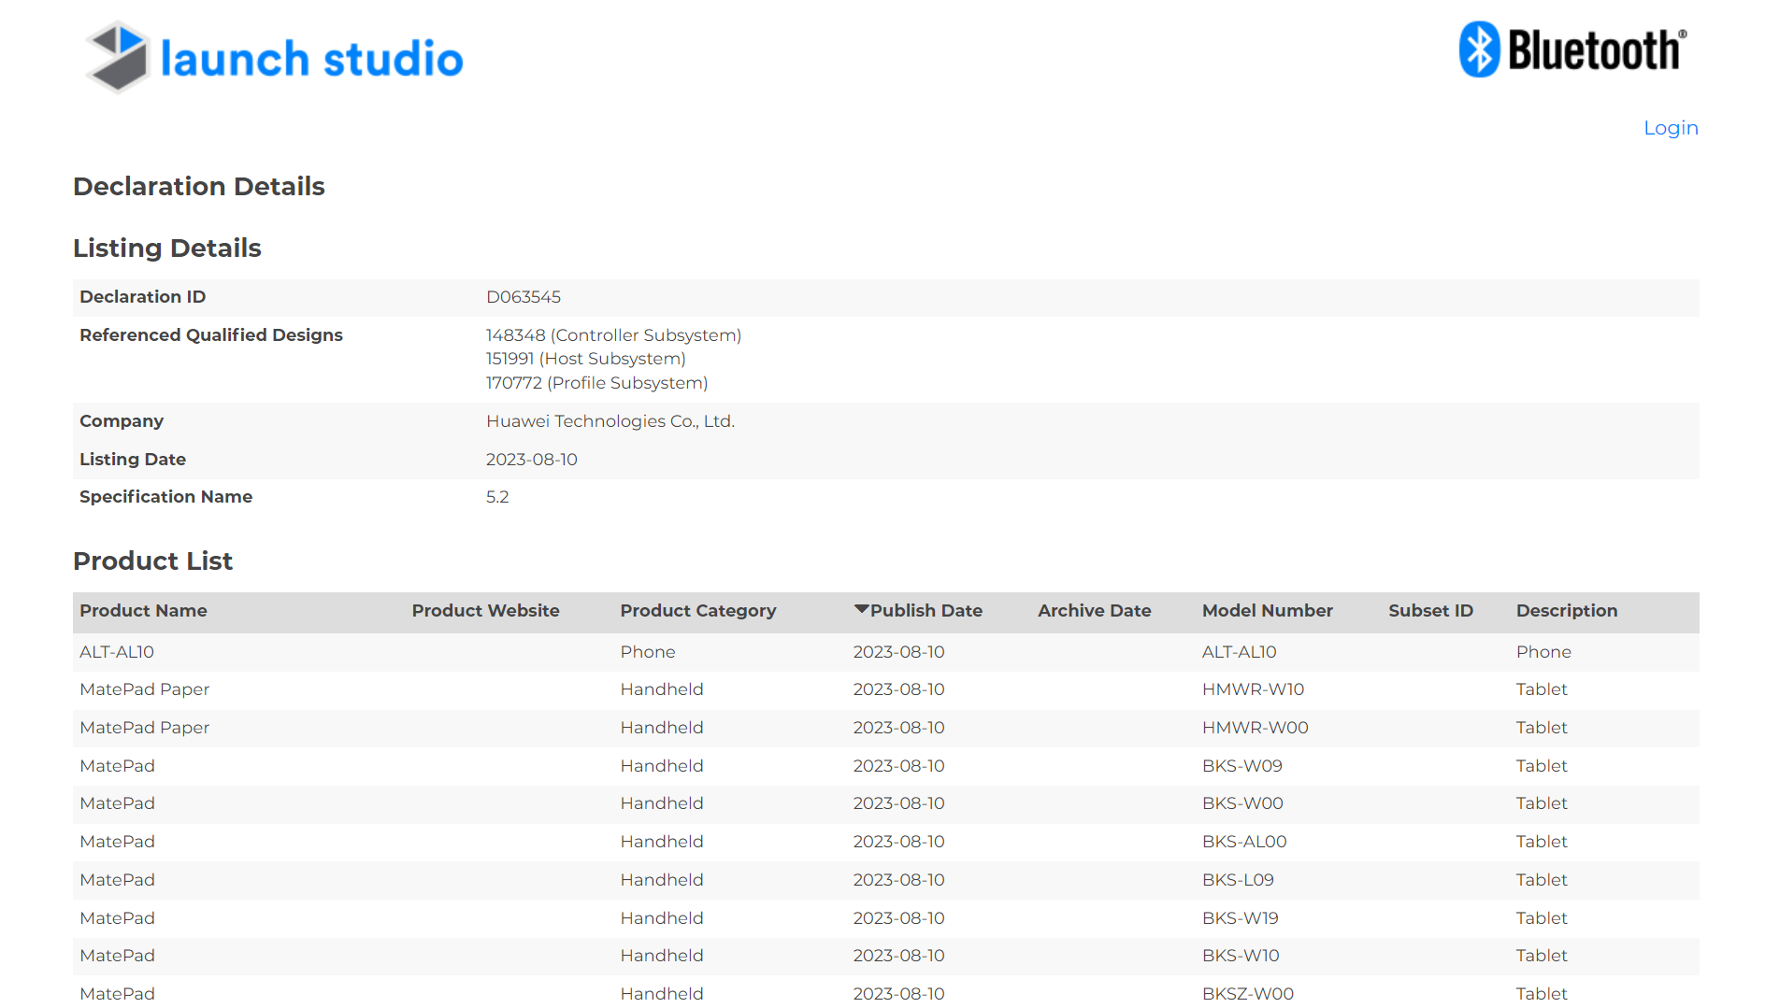The width and height of the screenshot is (1765, 1008).
Task: Select 170772 (Profile Subsystem) design
Action: pos(596,383)
